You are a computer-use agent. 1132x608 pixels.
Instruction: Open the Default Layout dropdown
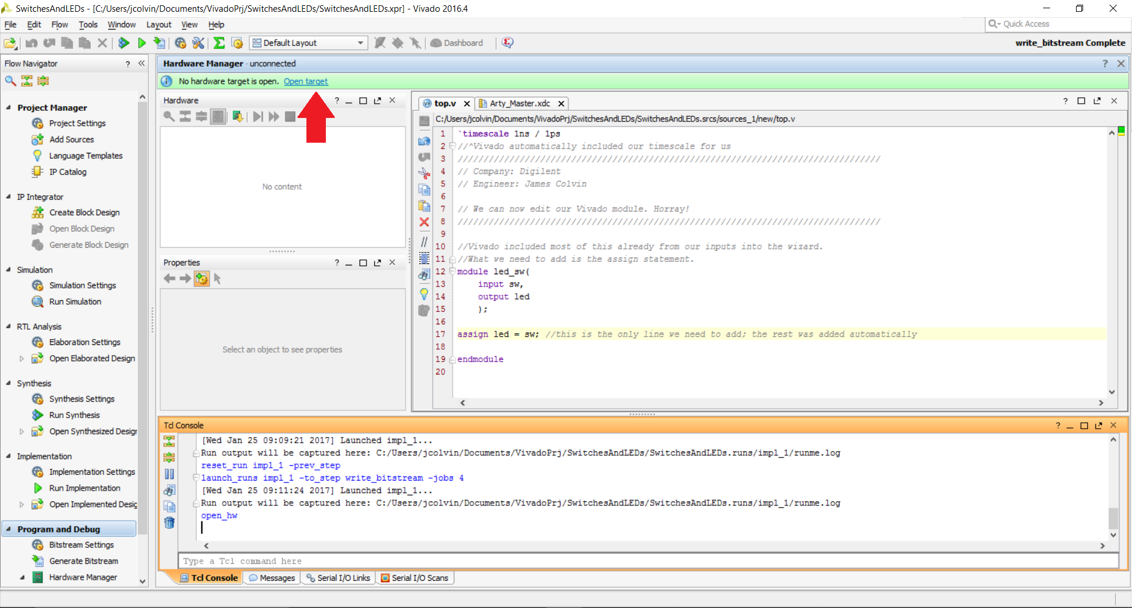point(309,43)
